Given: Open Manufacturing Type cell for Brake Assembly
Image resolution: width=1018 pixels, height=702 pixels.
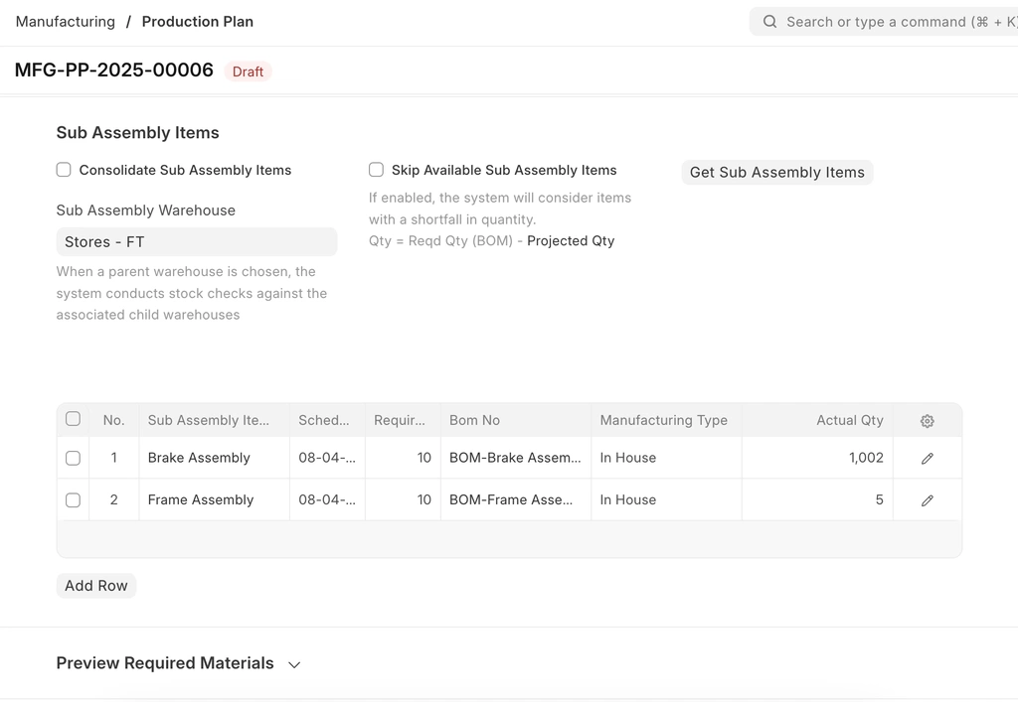Looking at the screenshot, I should pos(665,458).
